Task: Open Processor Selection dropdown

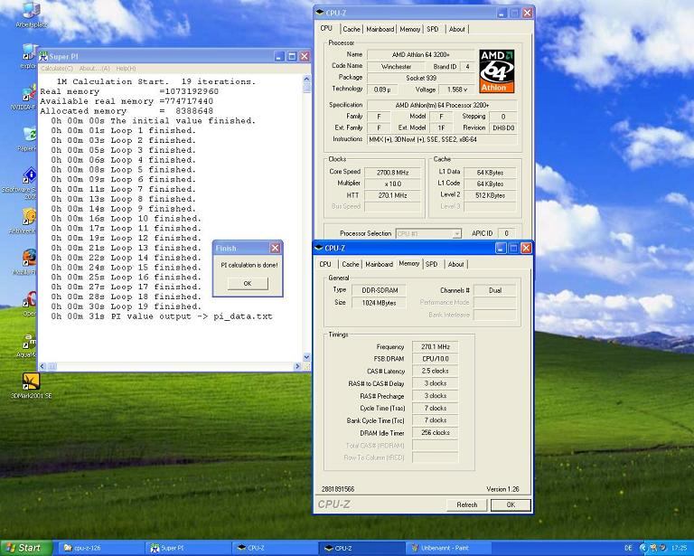Action: (428, 233)
